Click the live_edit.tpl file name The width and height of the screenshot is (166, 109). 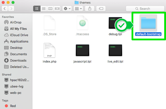click(115, 62)
